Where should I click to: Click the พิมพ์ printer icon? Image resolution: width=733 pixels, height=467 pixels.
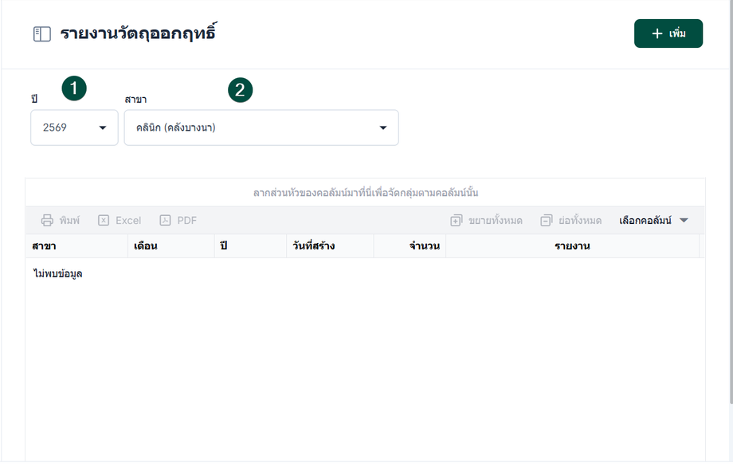pos(48,221)
